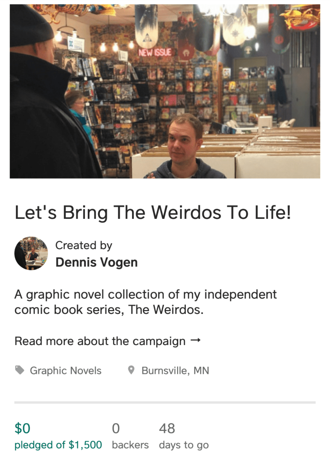Image resolution: width=330 pixels, height=463 pixels.
Task: Click the title Let's Bring The Weirdos To Life!
Action: coord(153,213)
